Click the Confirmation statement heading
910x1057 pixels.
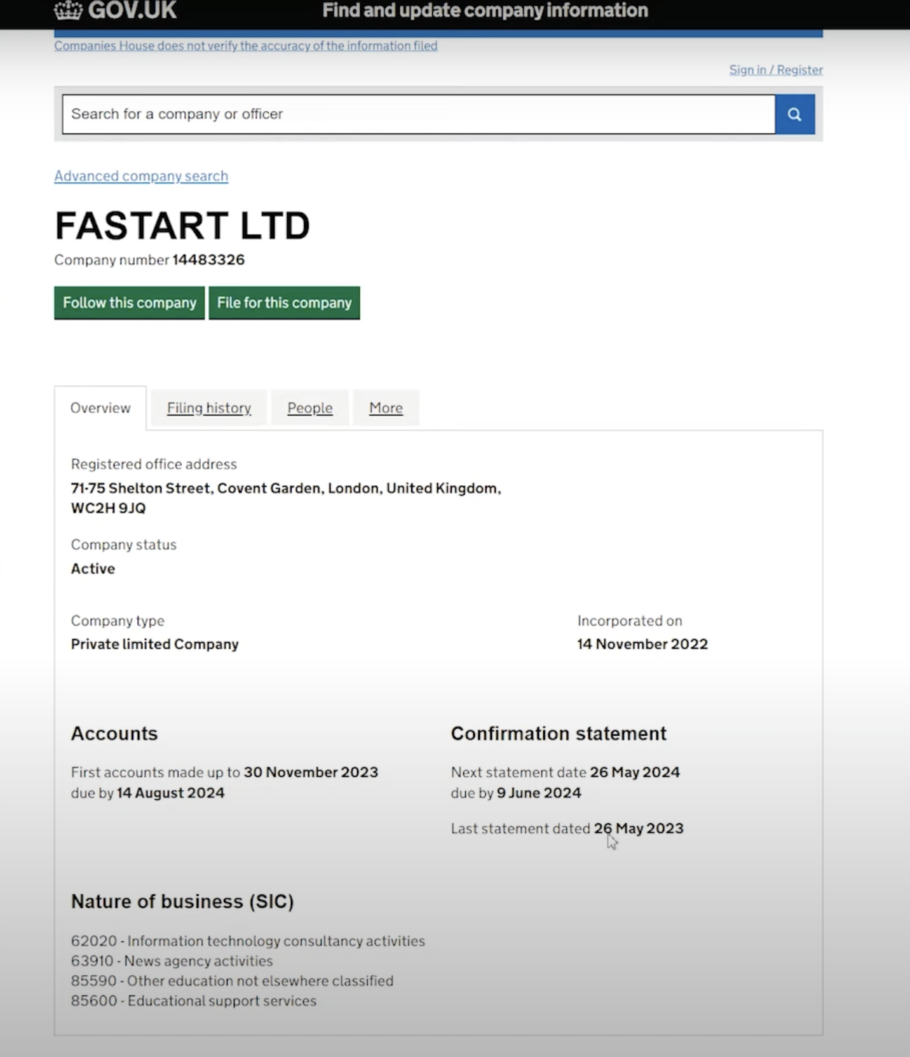(x=559, y=734)
